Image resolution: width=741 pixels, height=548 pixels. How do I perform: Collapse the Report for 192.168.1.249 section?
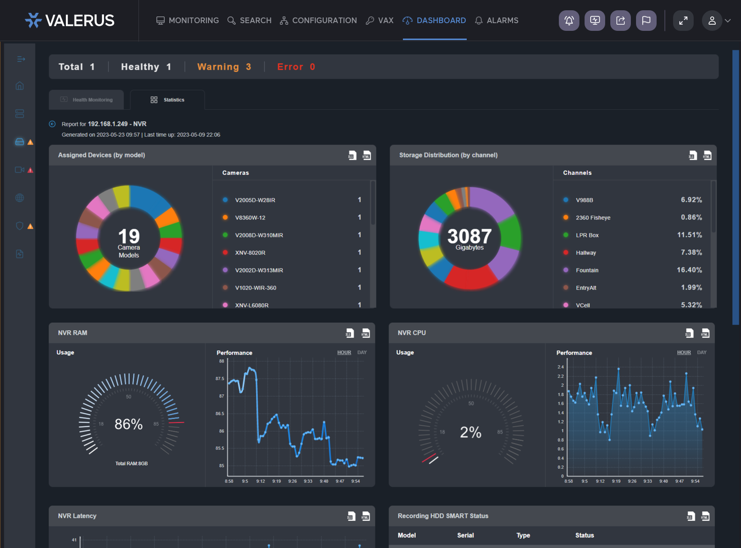[52, 123]
